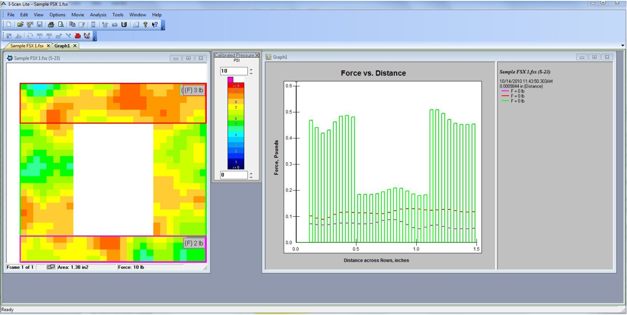Click the upper pressure value field showing 10

pos(234,71)
